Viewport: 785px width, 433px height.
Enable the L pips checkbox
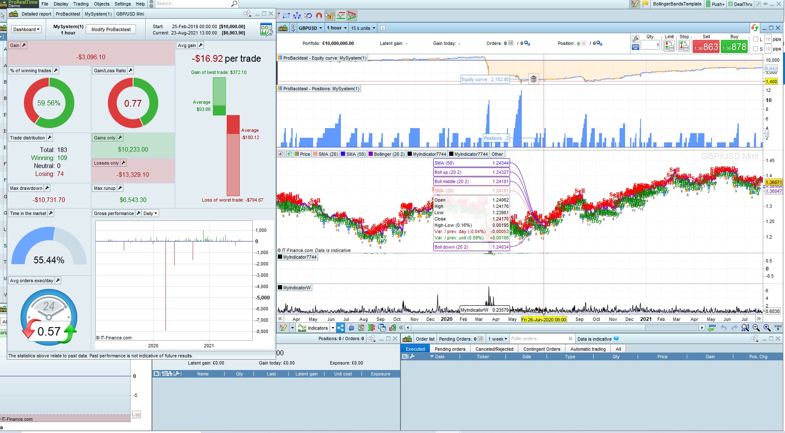point(756,39)
